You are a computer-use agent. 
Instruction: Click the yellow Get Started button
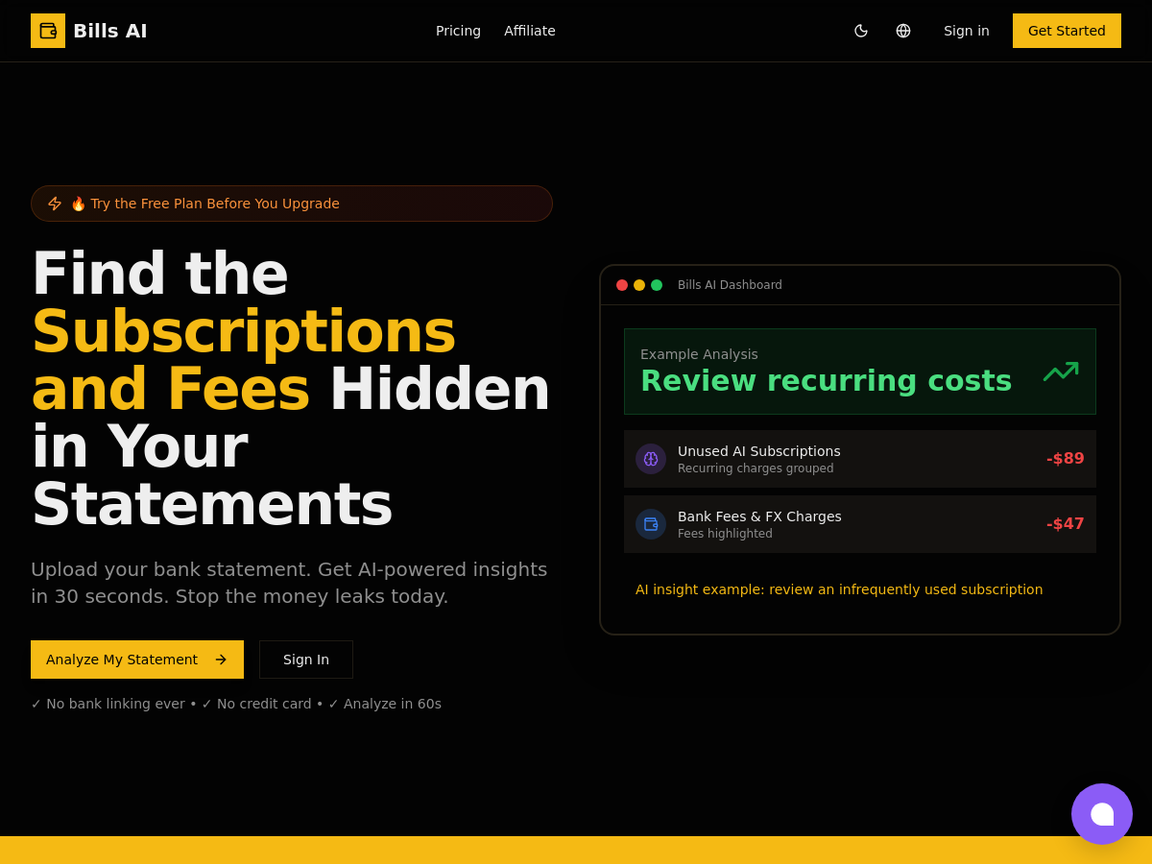1067,31
